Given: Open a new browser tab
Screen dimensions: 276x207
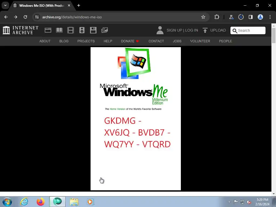Looking at the screenshot, I should coord(79,5).
